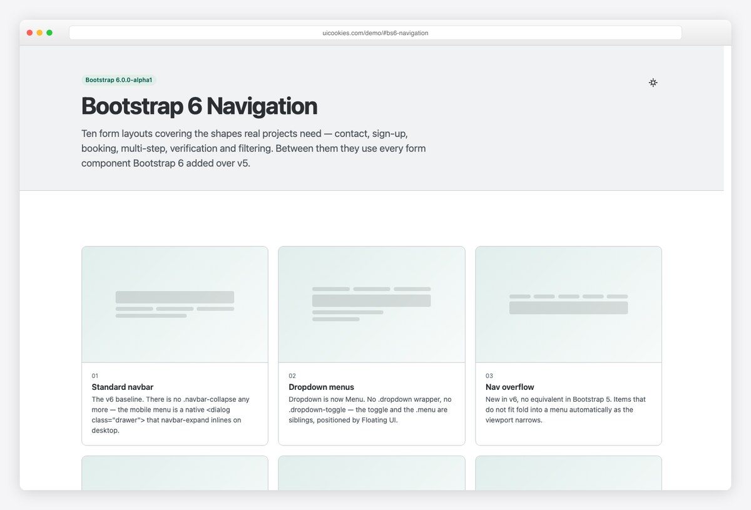Click the "Ten form layouts" intro paragraph
751x510 pixels.
[x=253, y=149]
